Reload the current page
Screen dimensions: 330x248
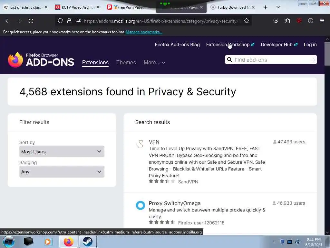tap(31, 21)
